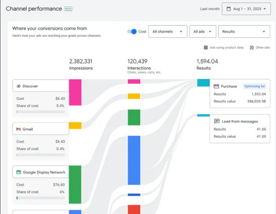
Task: Click the Purchase results count 1,553.04
Action: pyautogui.click(x=259, y=94)
